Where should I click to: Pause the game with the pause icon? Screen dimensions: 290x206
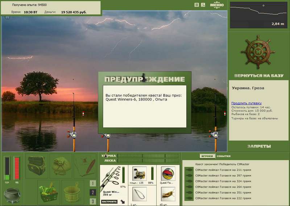pos(196,5)
